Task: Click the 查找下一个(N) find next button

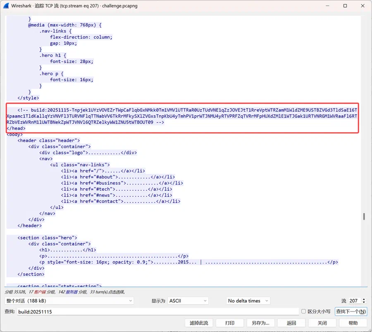Action: pyautogui.click(x=351, y=311)
